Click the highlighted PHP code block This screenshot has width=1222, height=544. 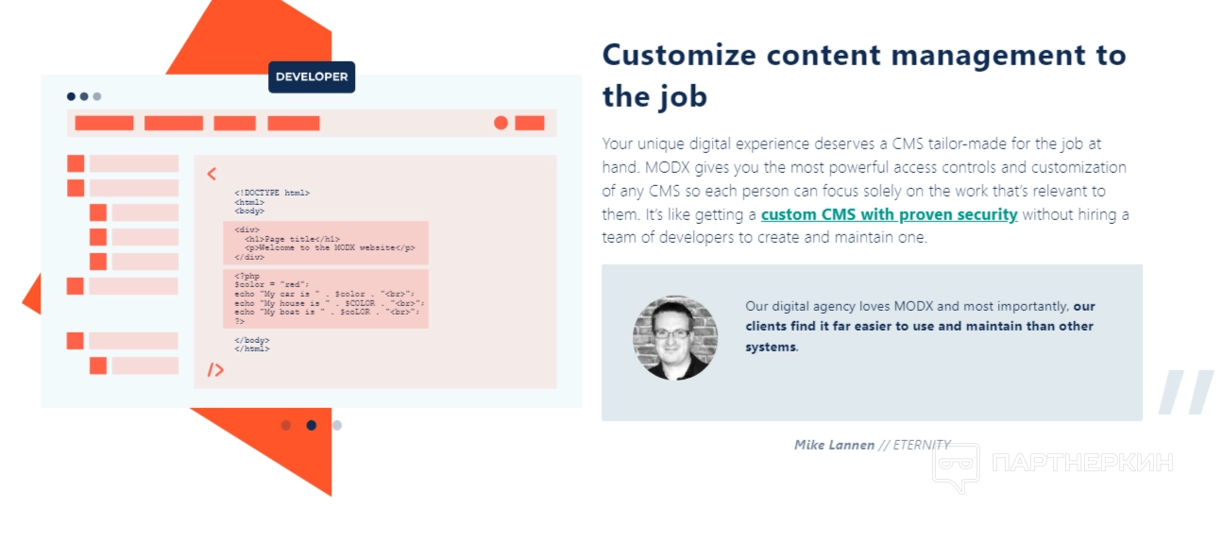coord(325,298)
